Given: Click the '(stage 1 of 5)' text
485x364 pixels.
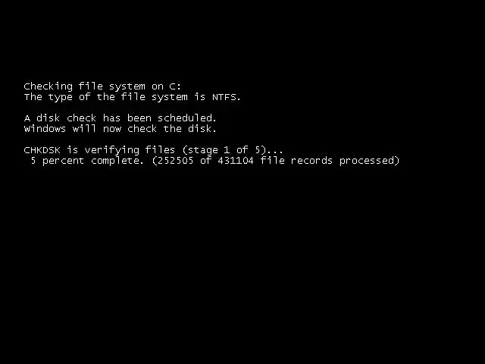Looking at the screenshot, I should pyautogui.click(x=225, y=150).
